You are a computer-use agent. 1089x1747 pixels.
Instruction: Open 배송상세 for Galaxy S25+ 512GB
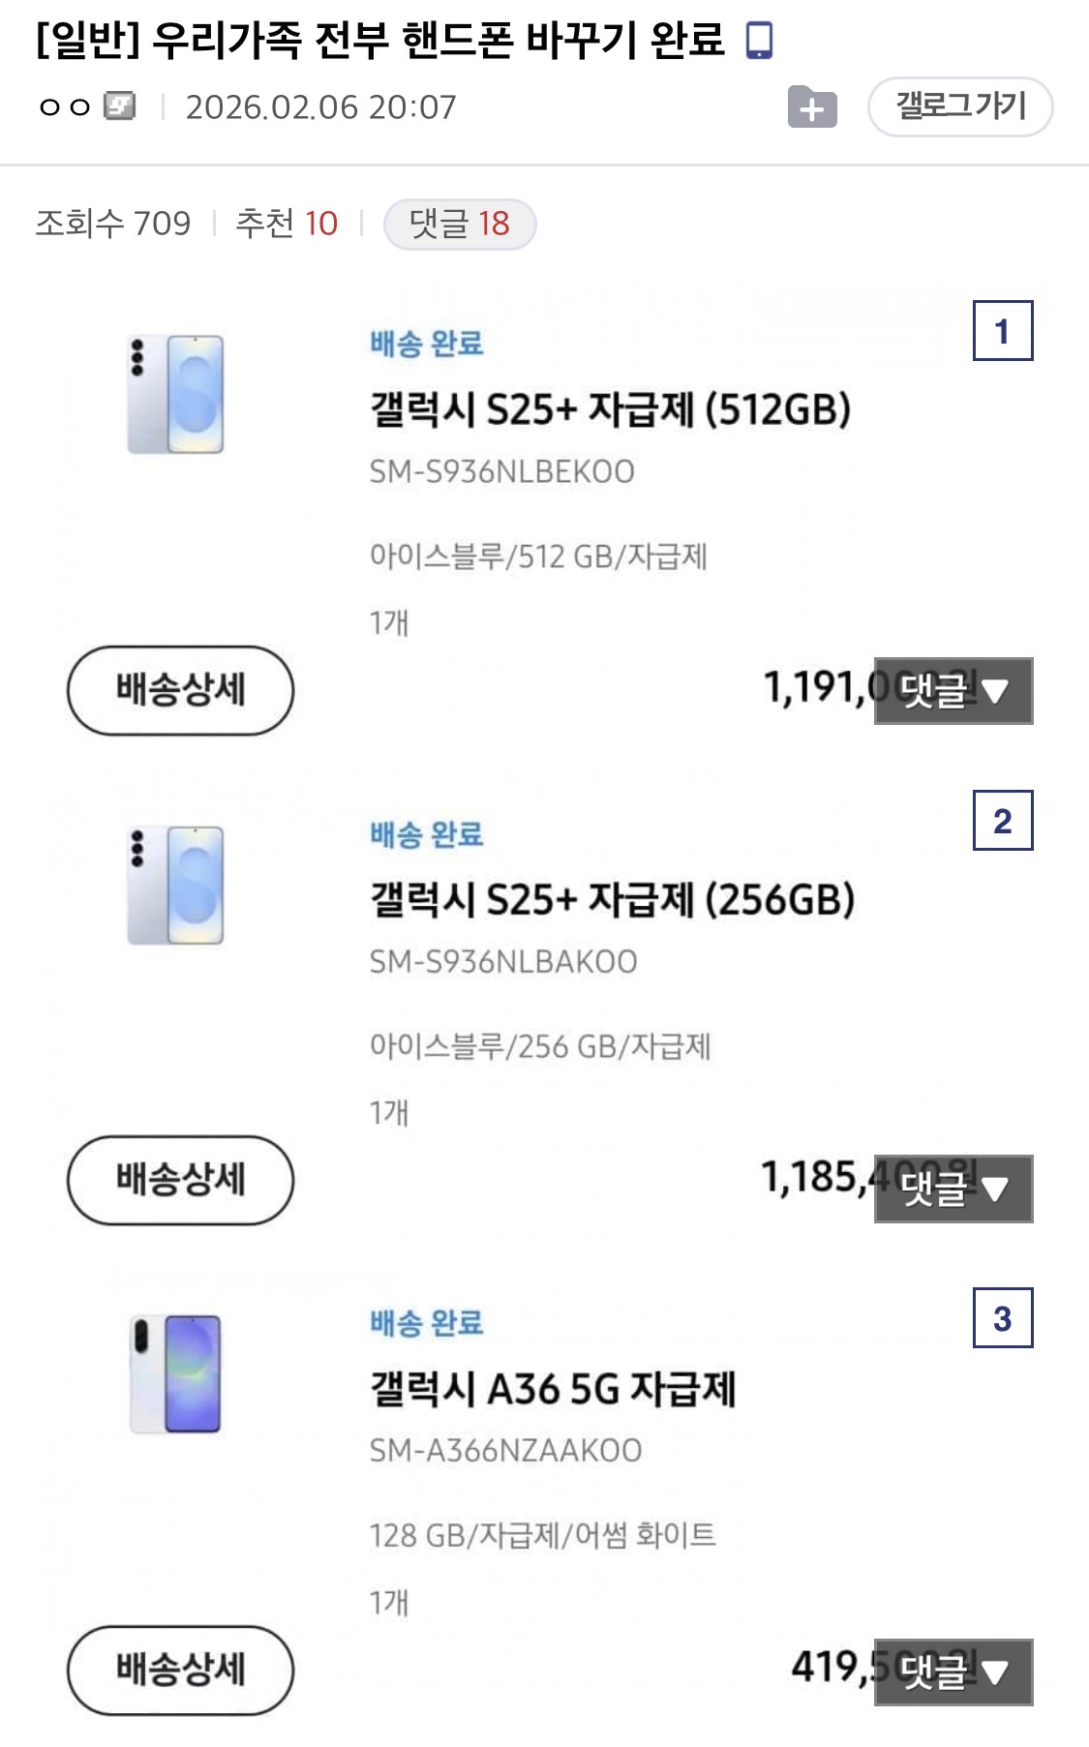point(180,690)
